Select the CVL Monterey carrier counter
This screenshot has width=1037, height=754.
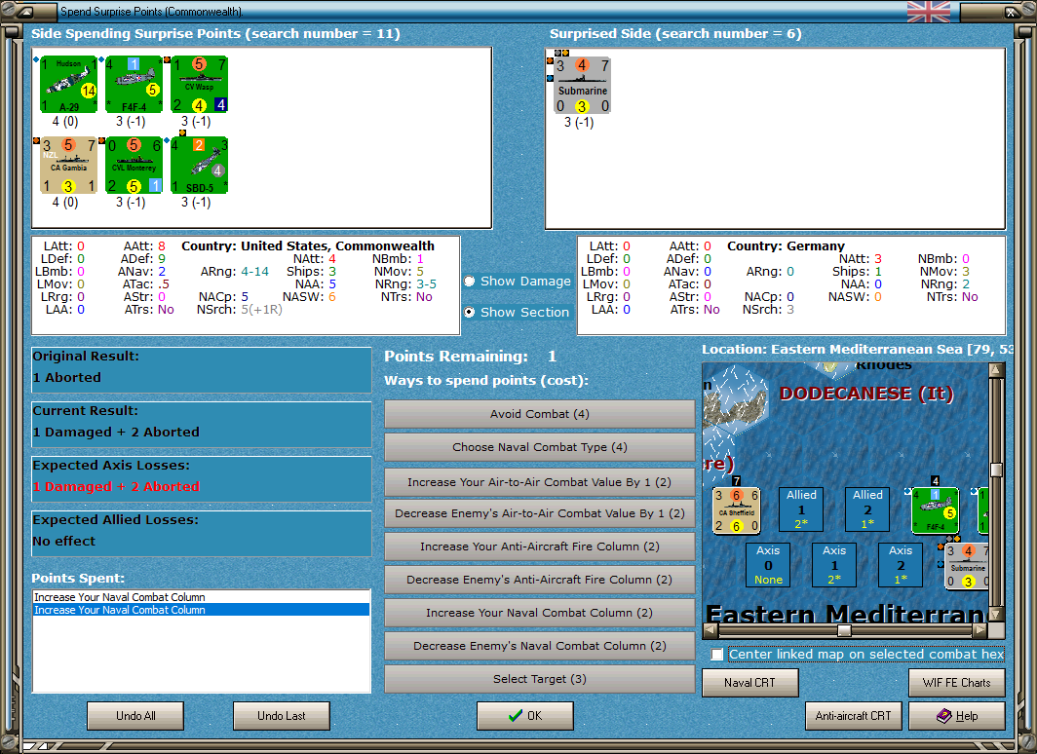[134, 166]
